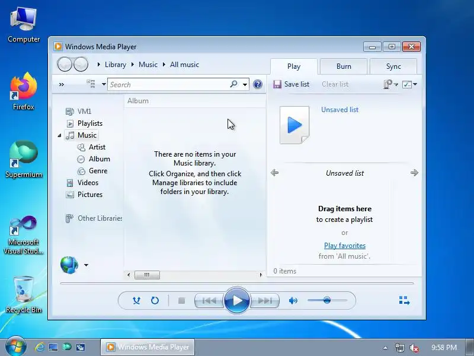Viewport: 474px width, 356px height.
Task: Click the Stop playback button
Action: click(x=181, y=301)
